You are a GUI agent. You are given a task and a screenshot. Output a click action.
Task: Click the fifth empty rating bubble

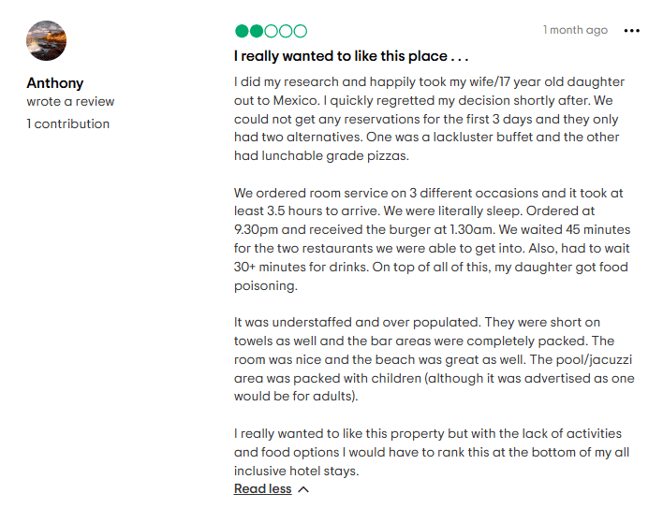point(300,31)
